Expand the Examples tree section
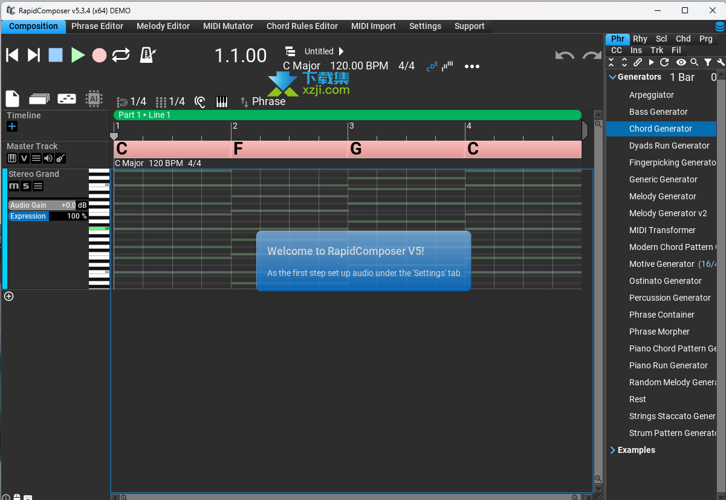The image size is (726, 500). [612, 450]
